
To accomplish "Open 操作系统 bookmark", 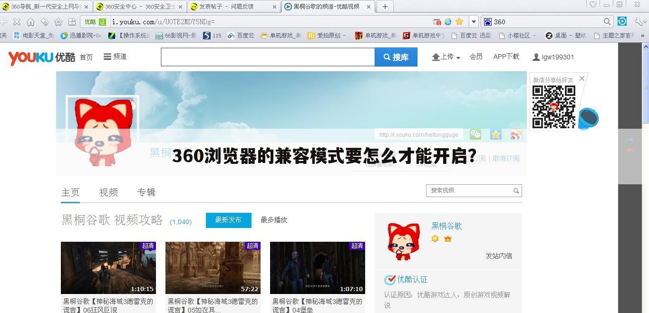I will pos(129,36).
